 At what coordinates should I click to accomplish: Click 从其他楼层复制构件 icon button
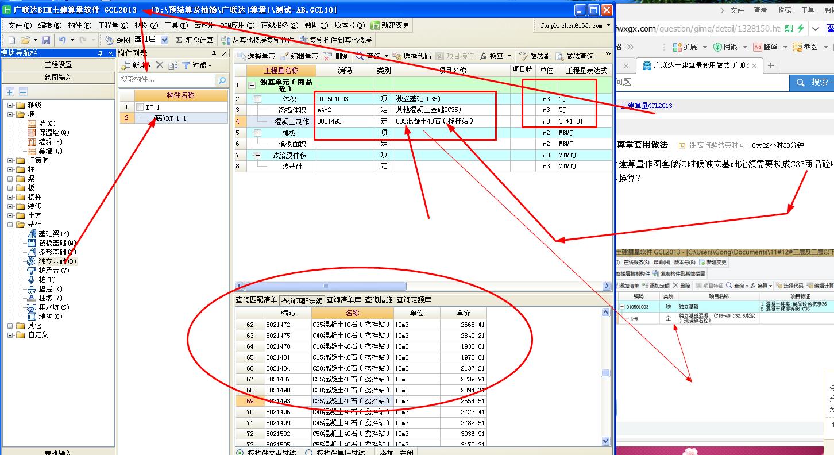pos(257,40)
